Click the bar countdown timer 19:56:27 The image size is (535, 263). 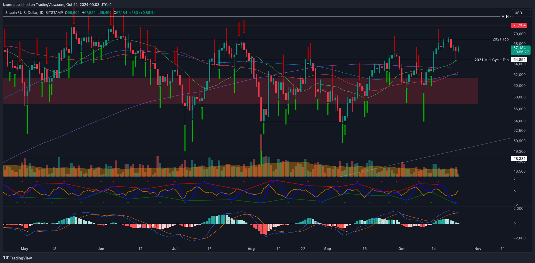[x=521, y=52]
